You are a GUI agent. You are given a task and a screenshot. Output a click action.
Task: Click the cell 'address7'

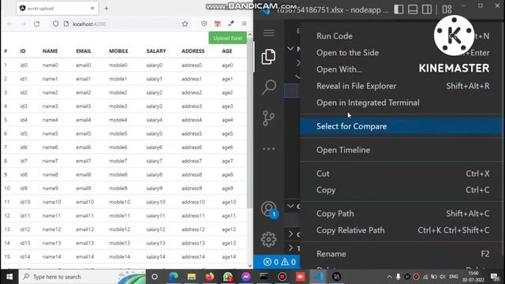pyautogui.click(x=192, y=161)
